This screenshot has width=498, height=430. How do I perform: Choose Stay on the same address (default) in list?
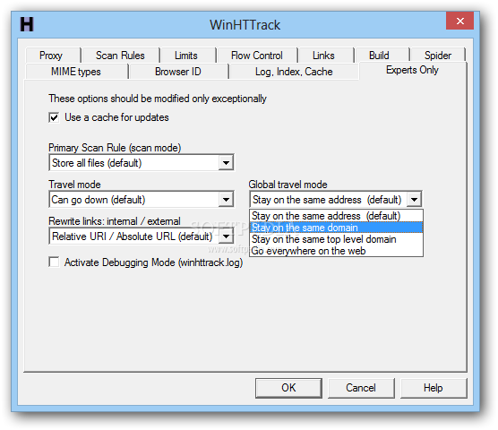(x=337, y=216)
